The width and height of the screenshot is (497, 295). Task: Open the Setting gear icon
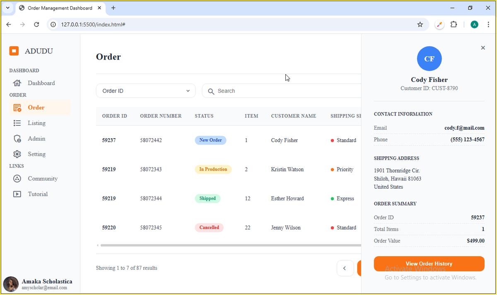(17, 153)
